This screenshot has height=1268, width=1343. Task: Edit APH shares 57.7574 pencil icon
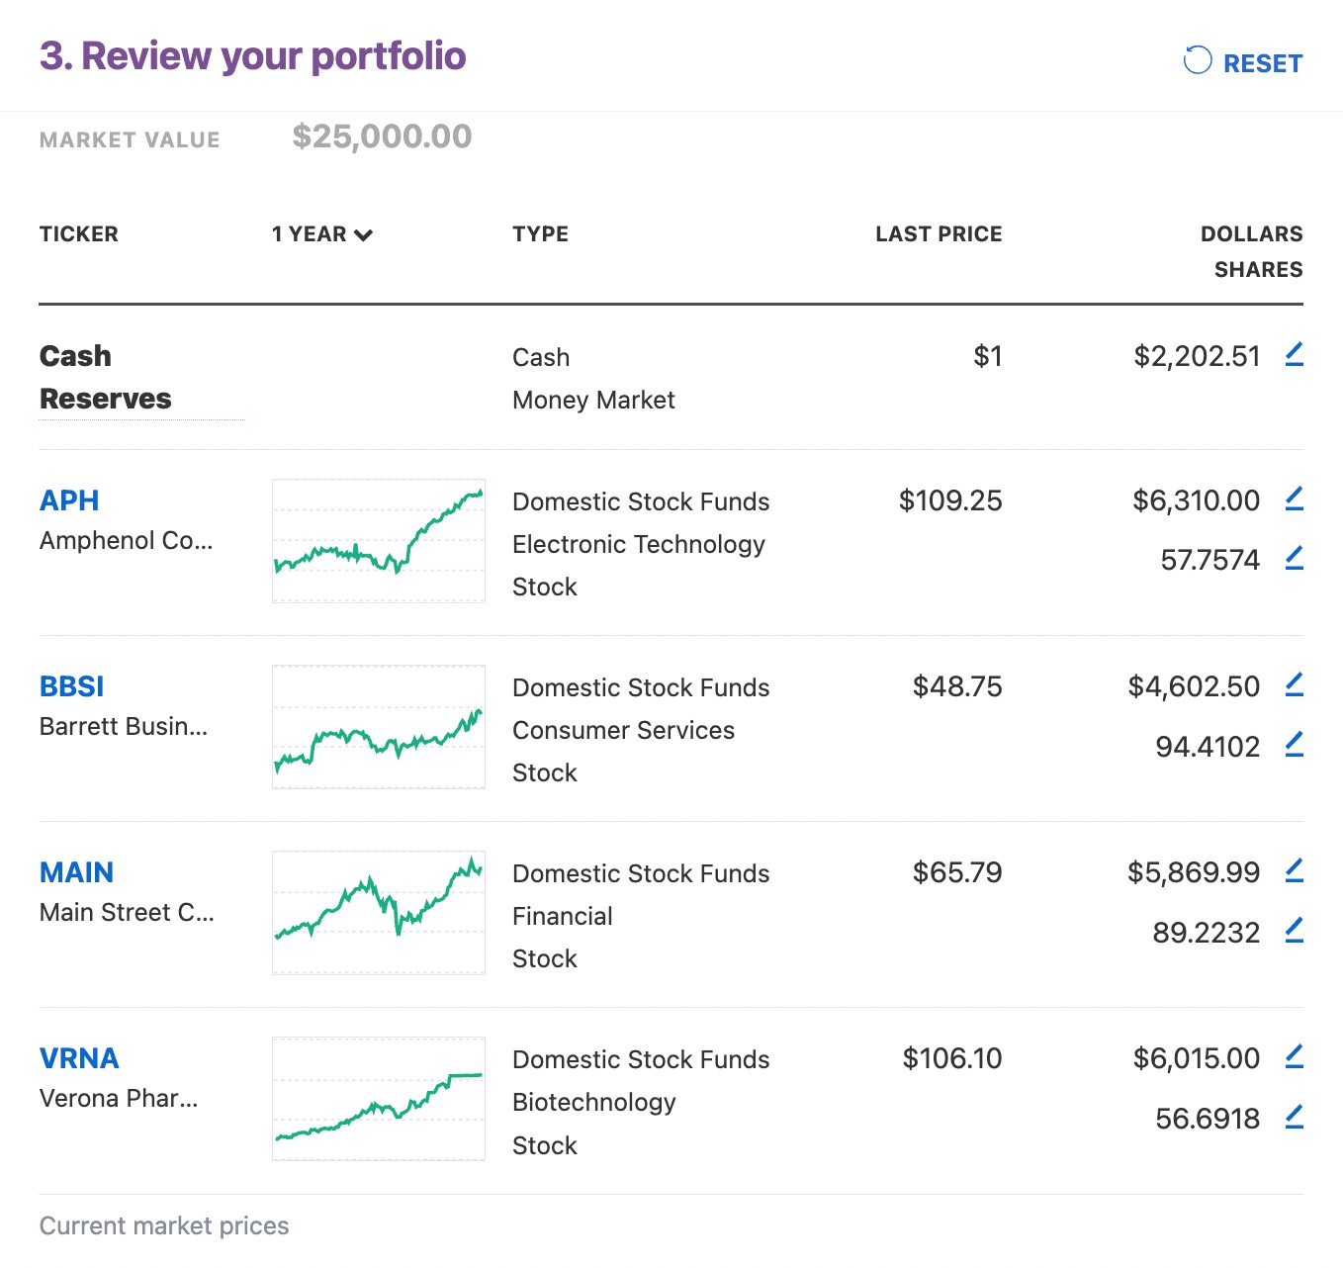coord(1294,558)
